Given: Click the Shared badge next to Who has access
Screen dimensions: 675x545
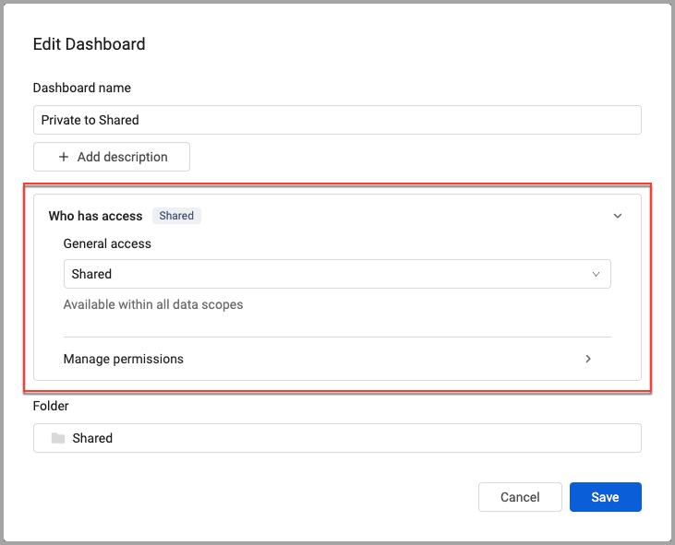Looking at the screenshot, I should pos(176,216).
